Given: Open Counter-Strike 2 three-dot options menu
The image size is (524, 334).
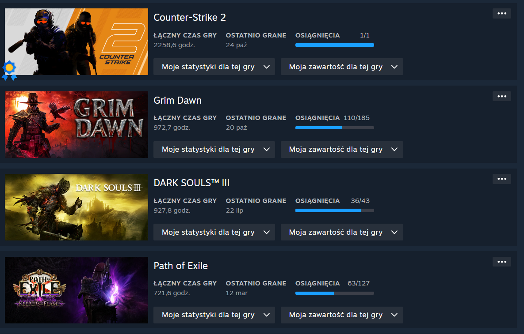Looking at the screenshot, I should click(x=501, y=14).
